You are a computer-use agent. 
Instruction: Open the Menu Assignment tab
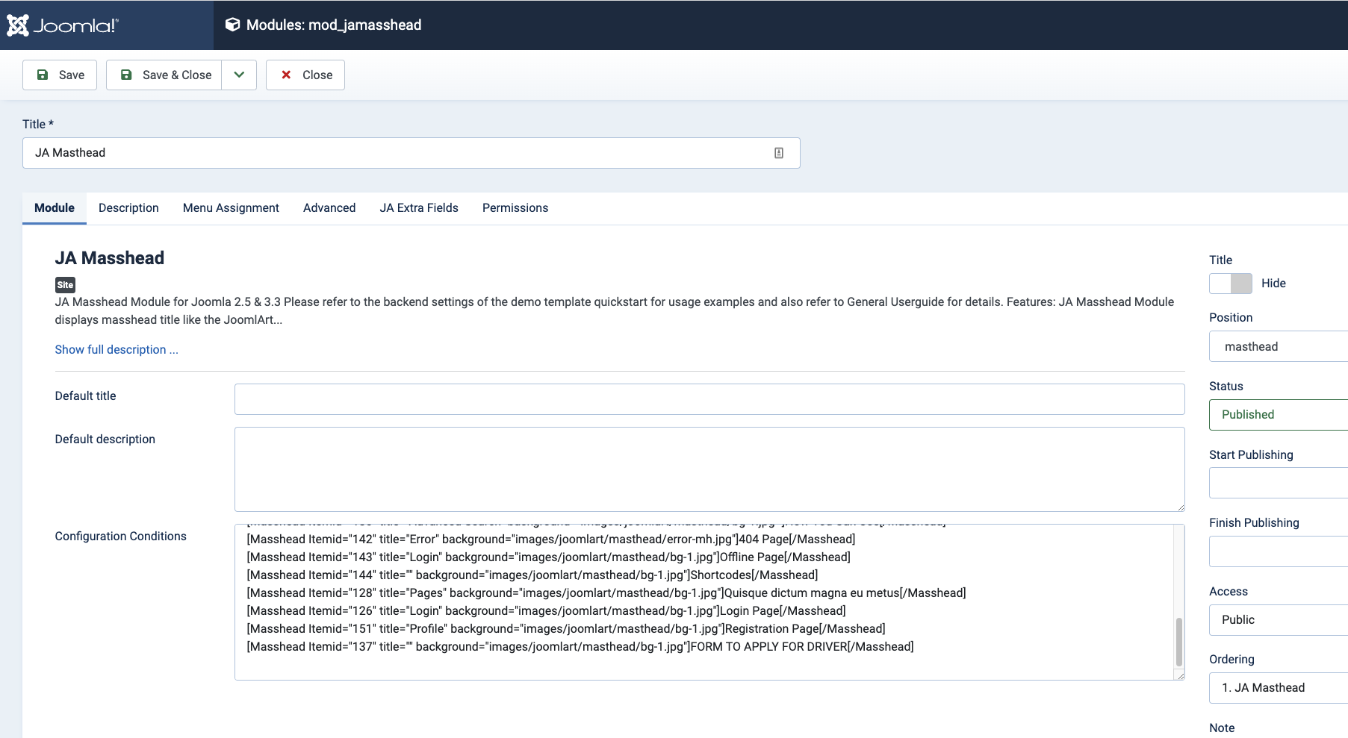(x=231, y=208)
